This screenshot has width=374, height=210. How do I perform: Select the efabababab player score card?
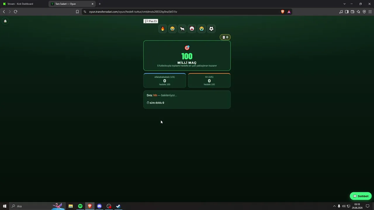[165, 80]
